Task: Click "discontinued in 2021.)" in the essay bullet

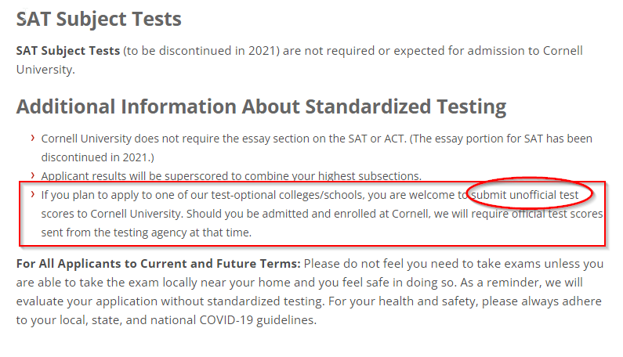Action: [98, 157]
